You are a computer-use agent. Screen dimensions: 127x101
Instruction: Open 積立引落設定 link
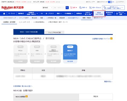(x=58, y=22)
